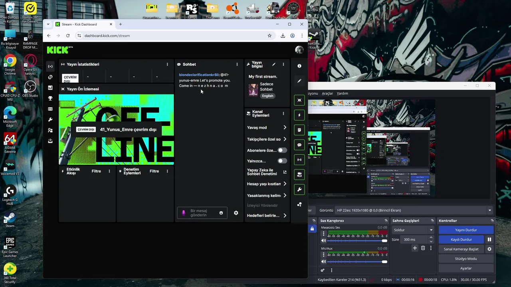Toggle the lightning activity feed widget icon

click(299, 115)
